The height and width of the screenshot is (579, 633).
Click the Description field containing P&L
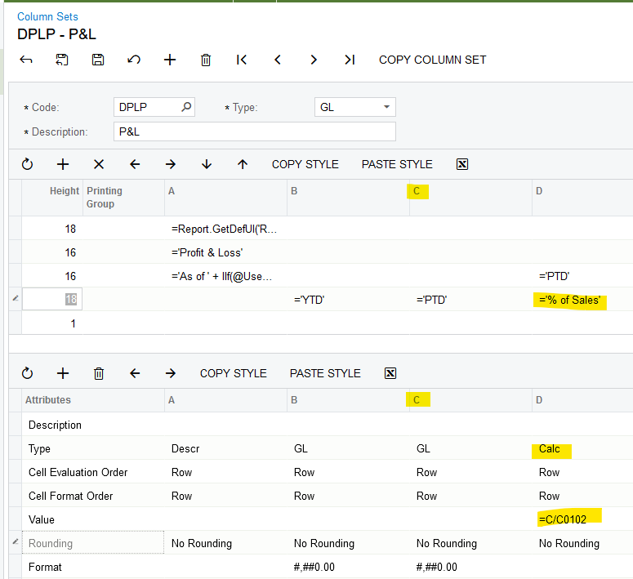point(255,131)
